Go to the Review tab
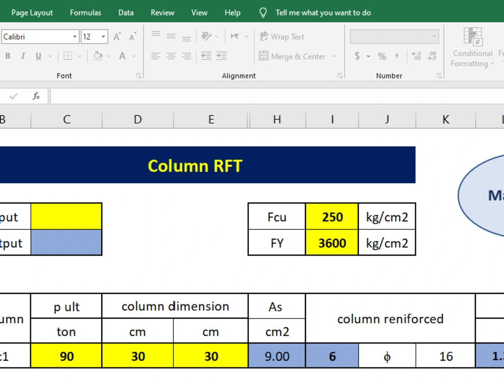This screenshot has width=504, height=378. click(162, 13)
